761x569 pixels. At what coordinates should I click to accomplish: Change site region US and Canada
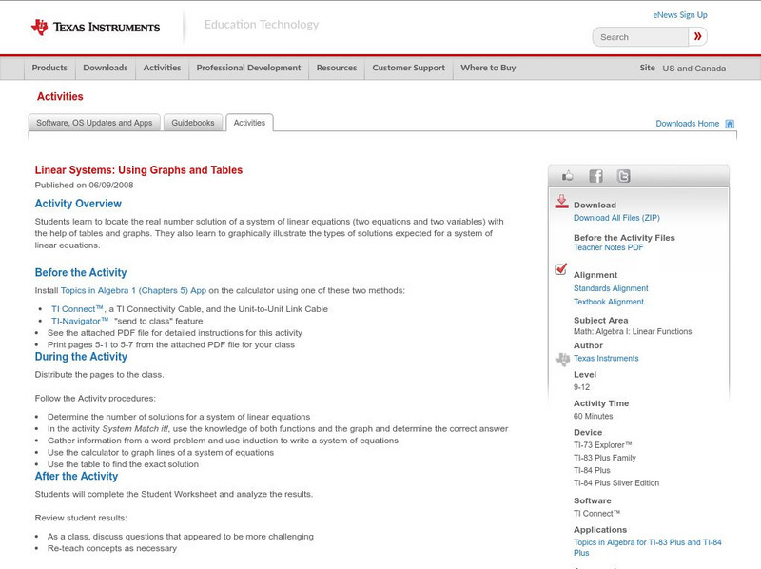coord(694,69)
